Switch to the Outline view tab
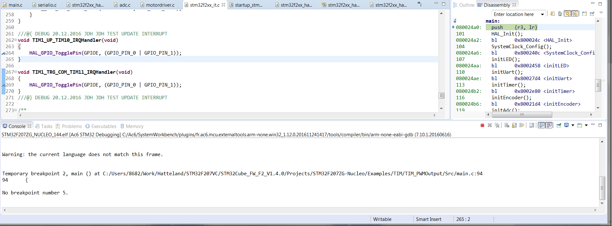Image resolution: width=612 pixels, height=226 pixels. (466, 5)
